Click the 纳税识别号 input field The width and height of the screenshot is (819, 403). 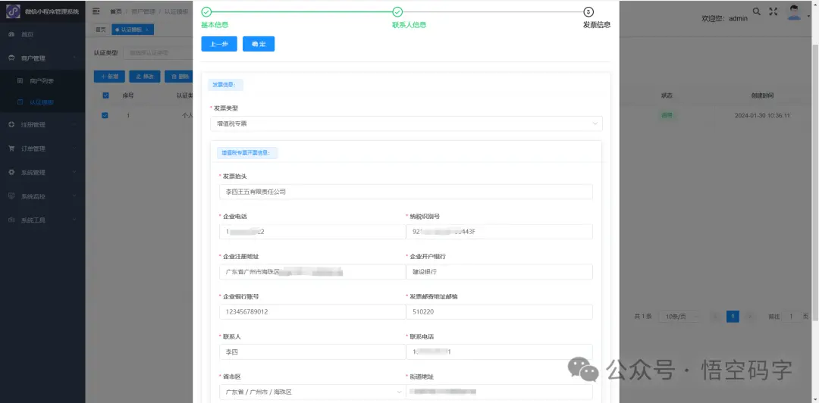pos(499,232)
